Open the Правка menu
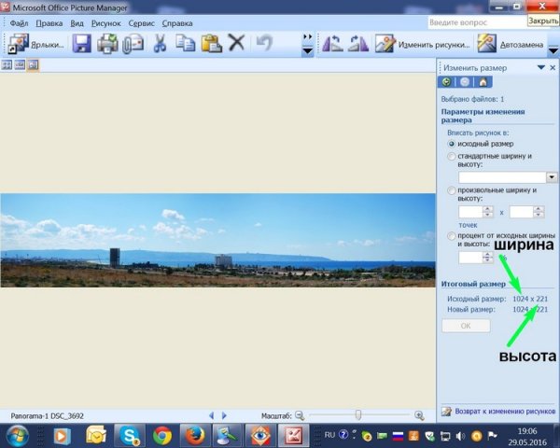 coord(49,23)
